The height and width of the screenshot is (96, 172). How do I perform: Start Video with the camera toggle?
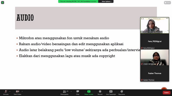[x=17, y=93]
